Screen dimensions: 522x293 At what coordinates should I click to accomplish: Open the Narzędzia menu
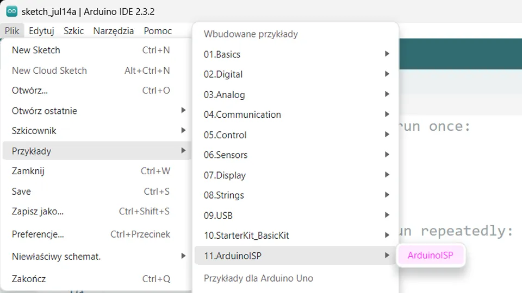pyautogui.click(x=113, y=31)
